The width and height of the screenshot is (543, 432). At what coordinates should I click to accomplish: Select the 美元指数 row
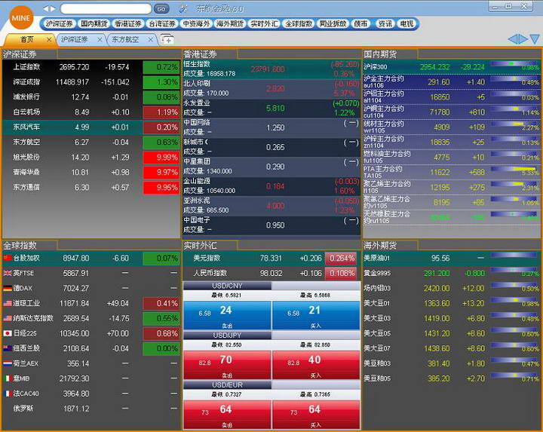pyautogui.click(x=271, y=259)
